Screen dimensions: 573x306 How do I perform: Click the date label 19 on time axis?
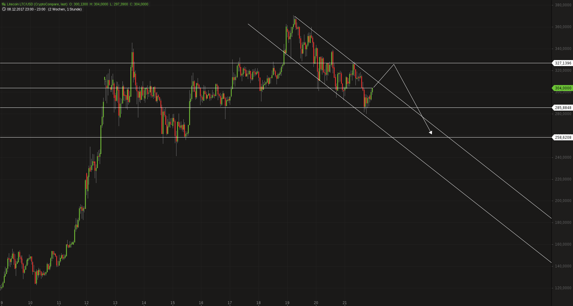[287, 303]
